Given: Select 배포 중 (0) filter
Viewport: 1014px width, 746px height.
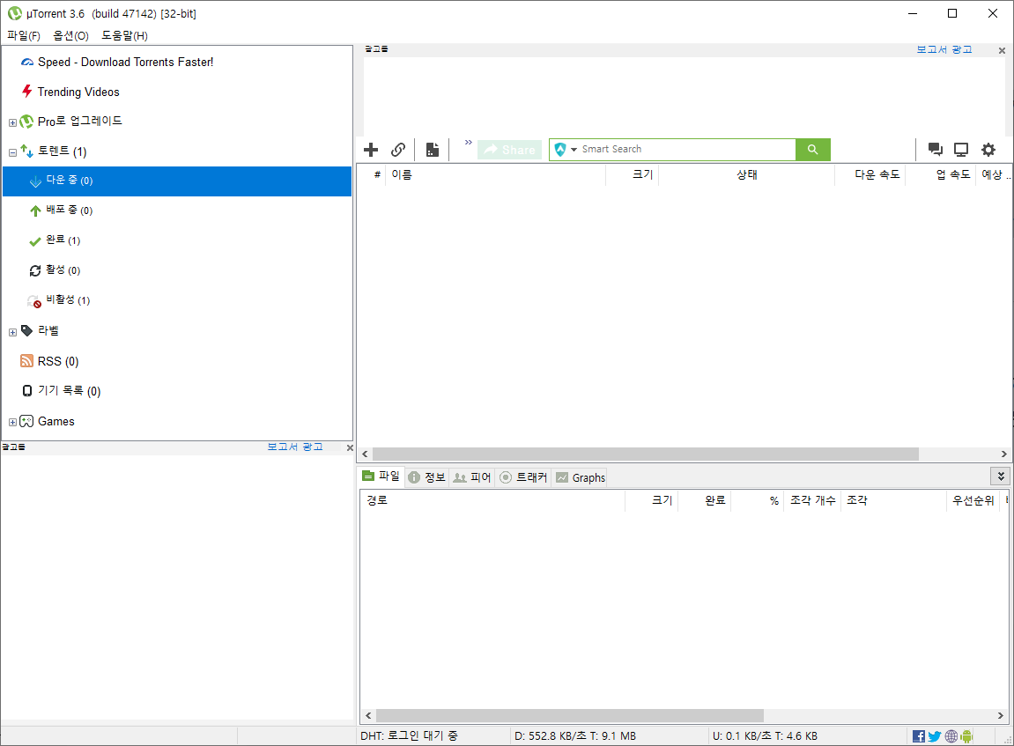Looking at the screenshot, I should coord(70,211).
